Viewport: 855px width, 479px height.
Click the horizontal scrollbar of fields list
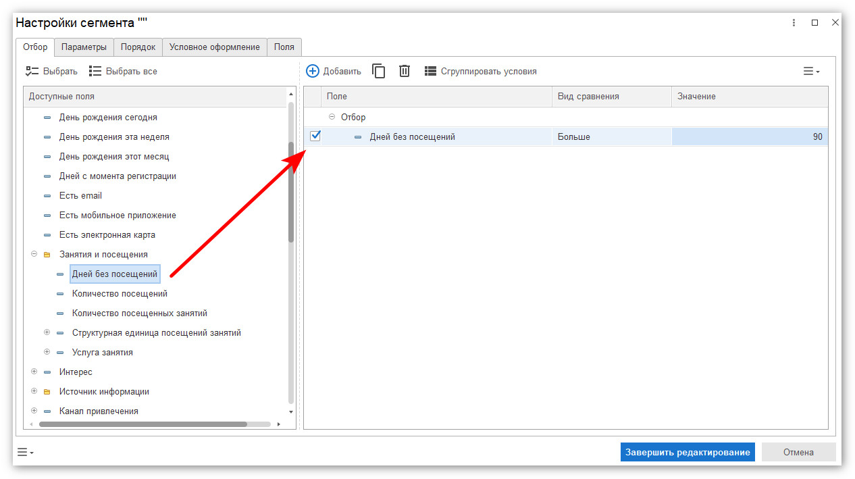pyautogui.click(x=143, y=424)
